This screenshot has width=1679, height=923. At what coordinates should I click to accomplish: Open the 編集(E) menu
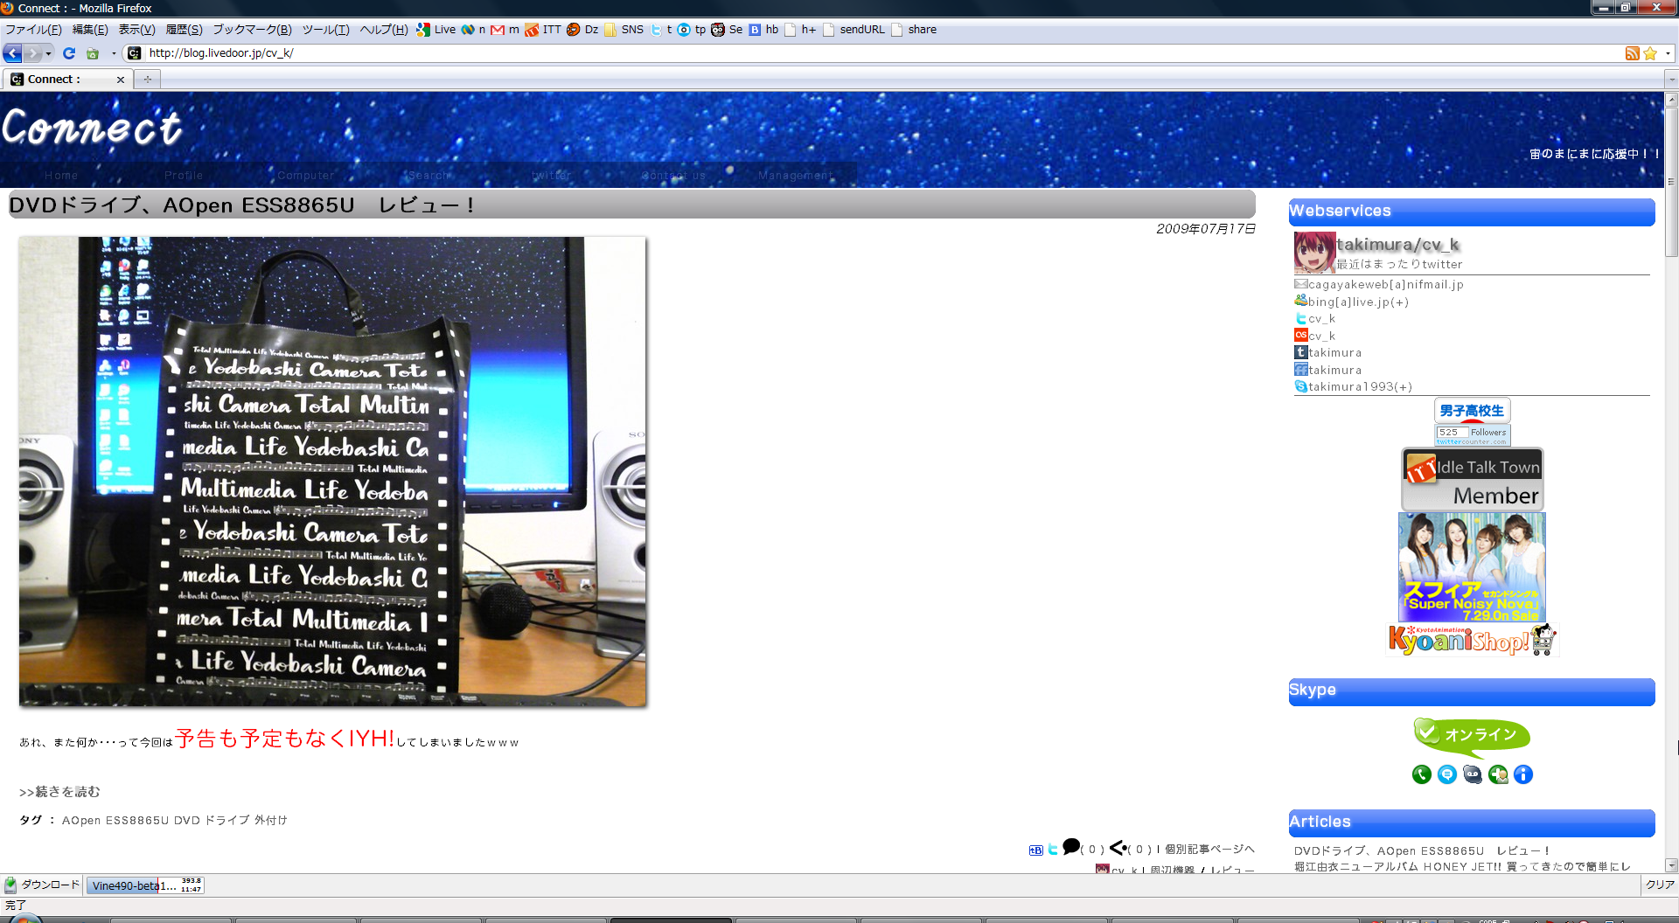pos(90,30)
